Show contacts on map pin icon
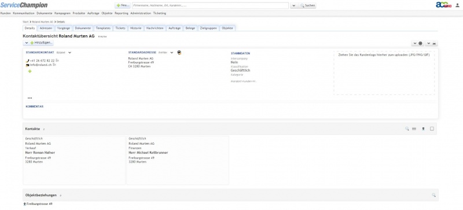 (423, 129)
